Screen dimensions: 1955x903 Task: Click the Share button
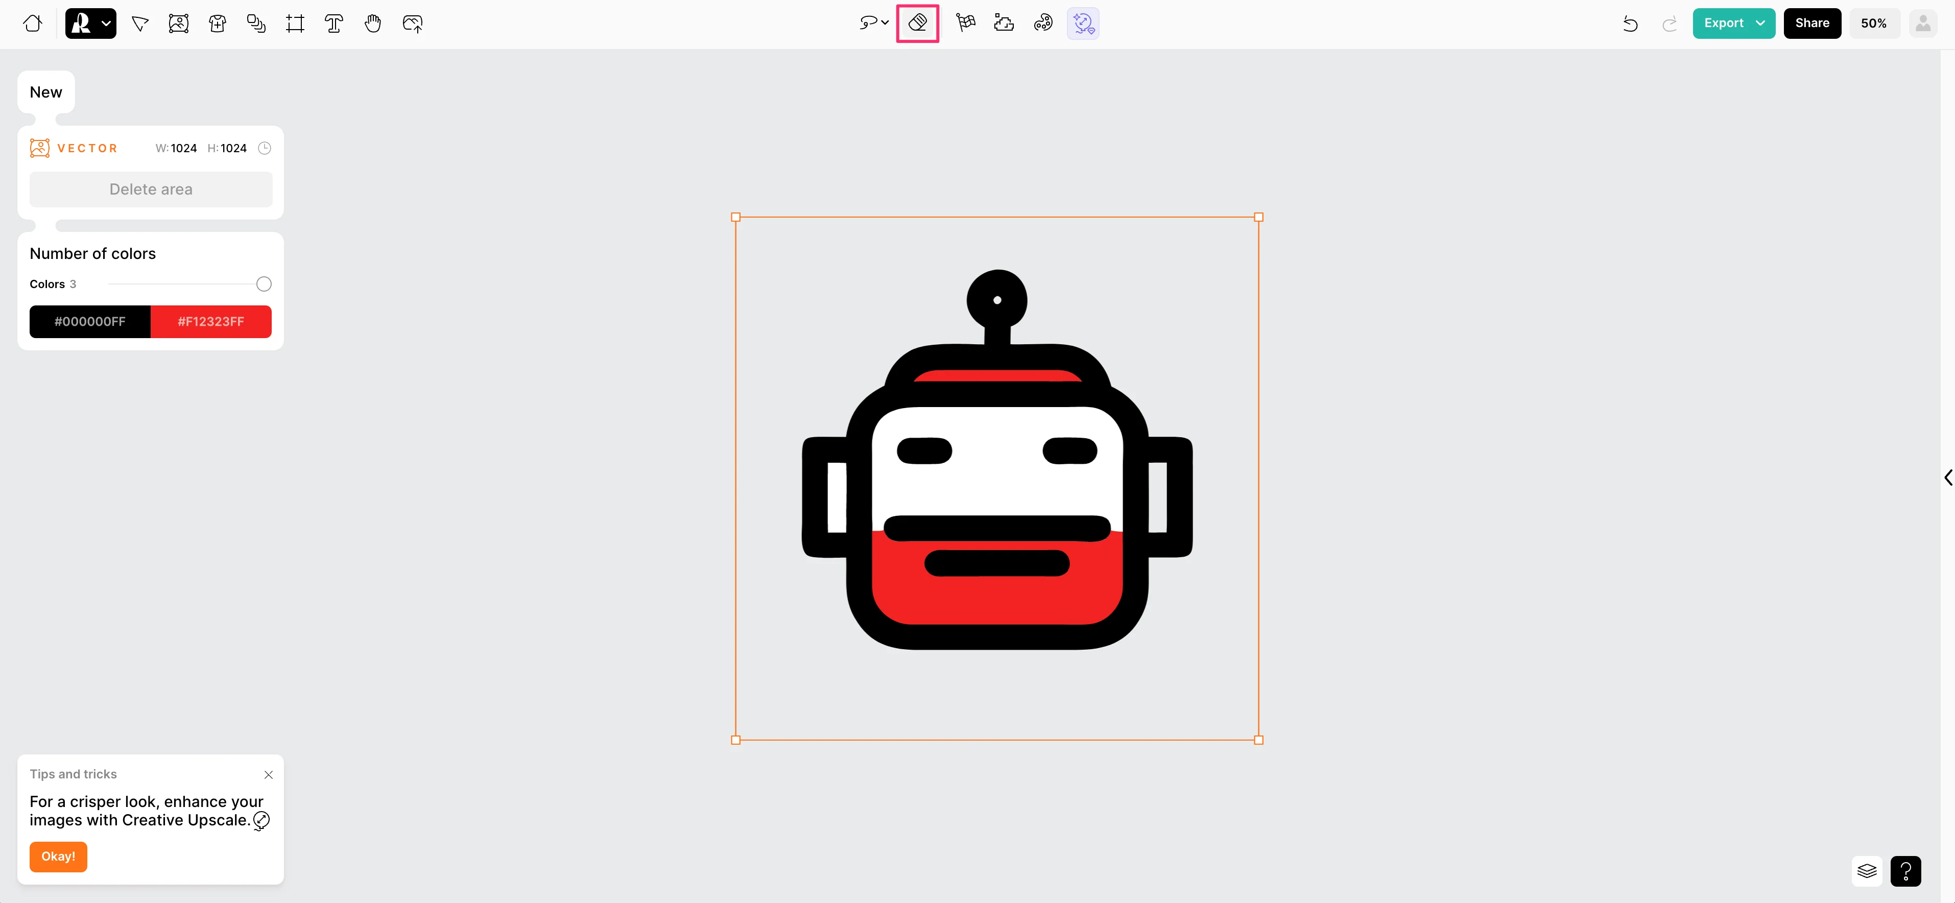pos(1811,23)
